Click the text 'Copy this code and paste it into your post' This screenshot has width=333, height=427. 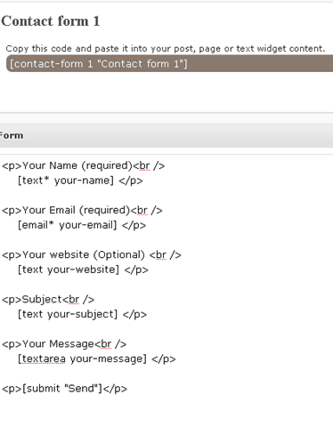[101, 49]
